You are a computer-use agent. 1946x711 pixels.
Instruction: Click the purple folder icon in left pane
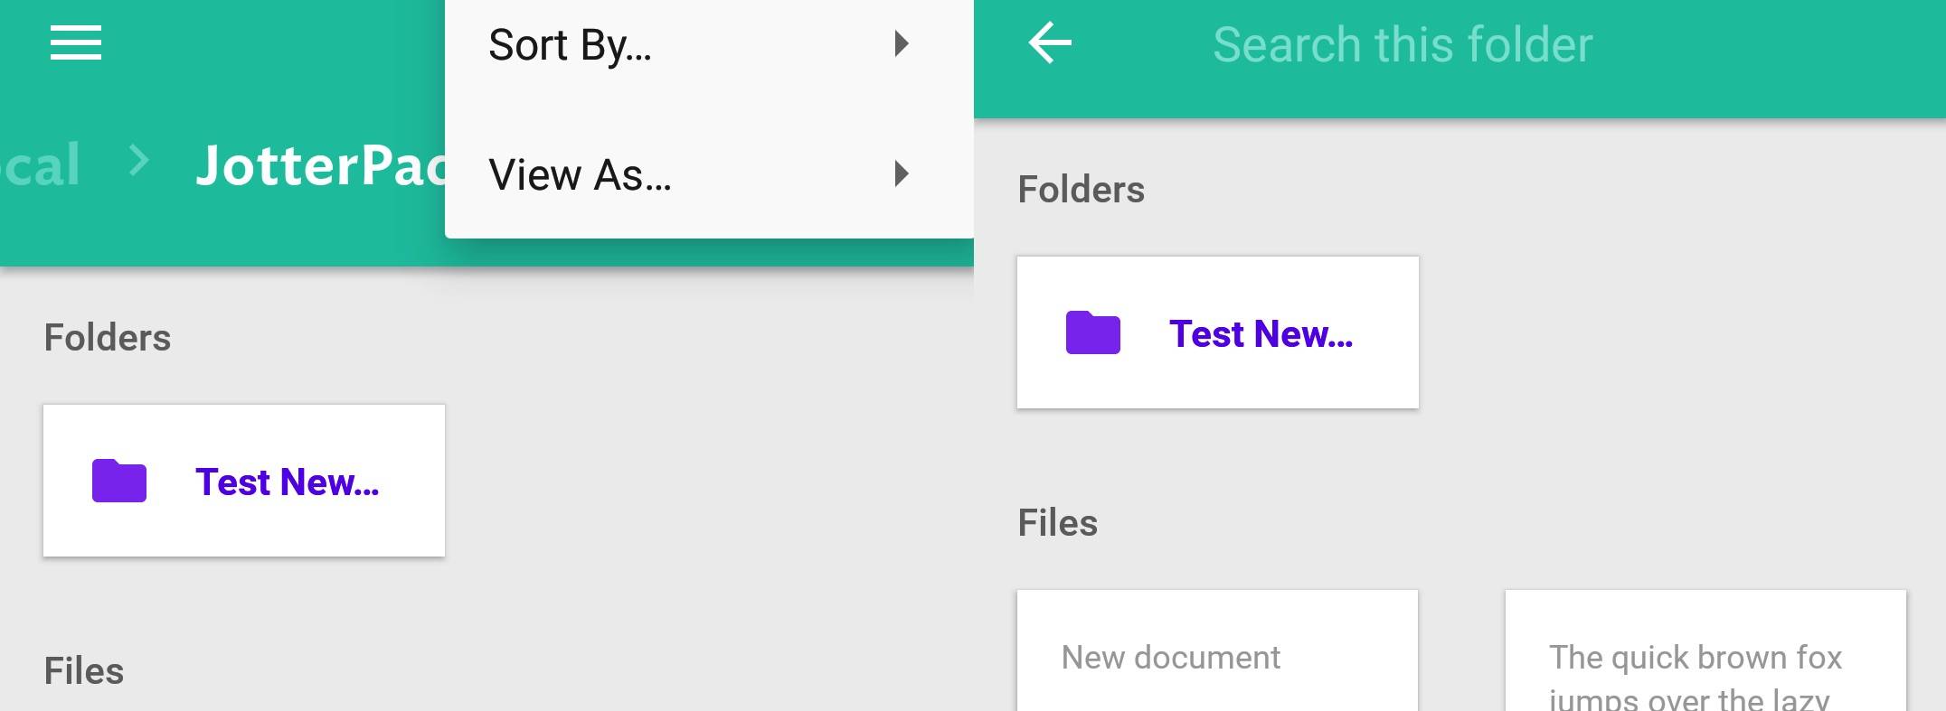119,481
